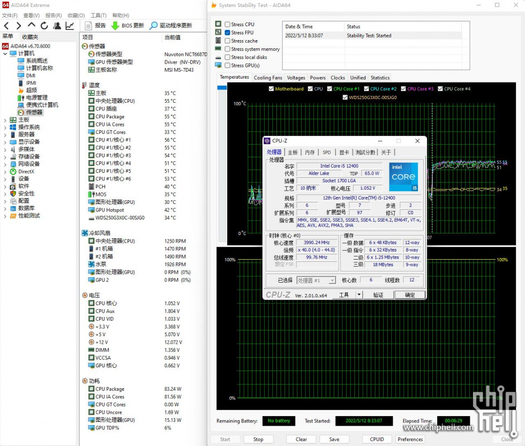Open the 处理器 #1 selection dropdown in CPU-Z

(x=332, y=281)
